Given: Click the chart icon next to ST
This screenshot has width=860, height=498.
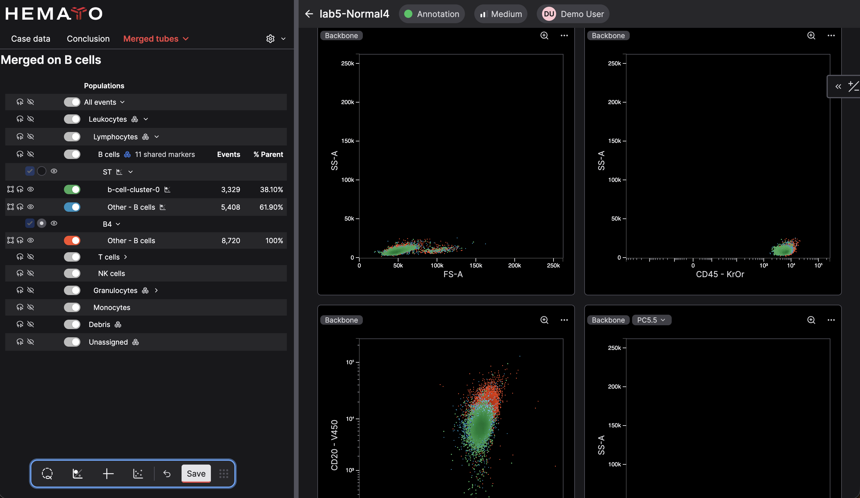Looking at the screenshot, I should point(119,172).
